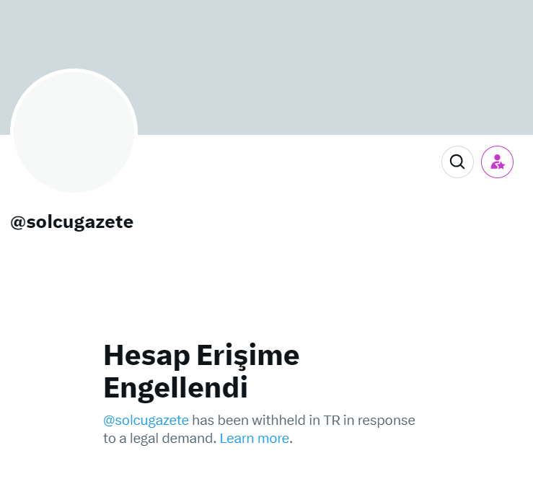Click the account handle below the avatar
Viewport: 533px width, 479px height.
coord(71,222)
